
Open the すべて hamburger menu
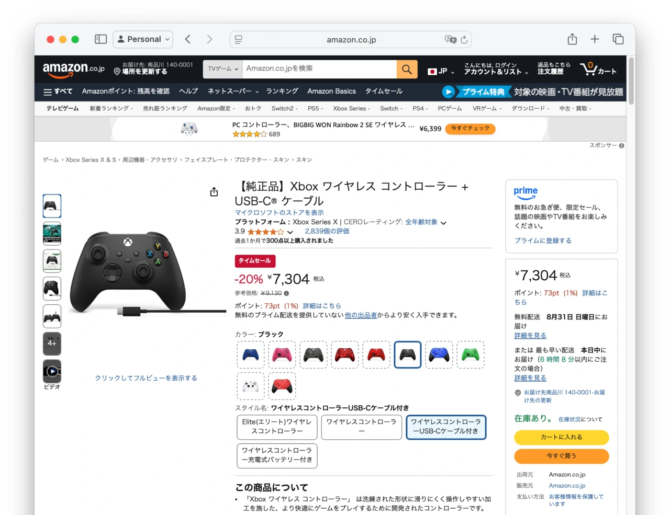[57, 91]
